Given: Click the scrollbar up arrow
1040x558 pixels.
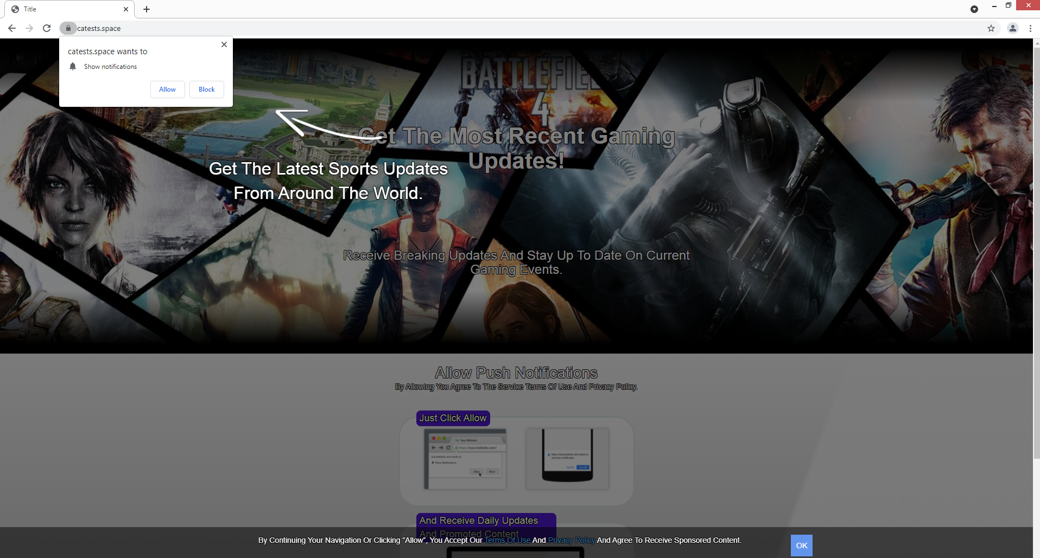Looking at the screenshot, I should pyautogui.click(x=1036, y=42).
